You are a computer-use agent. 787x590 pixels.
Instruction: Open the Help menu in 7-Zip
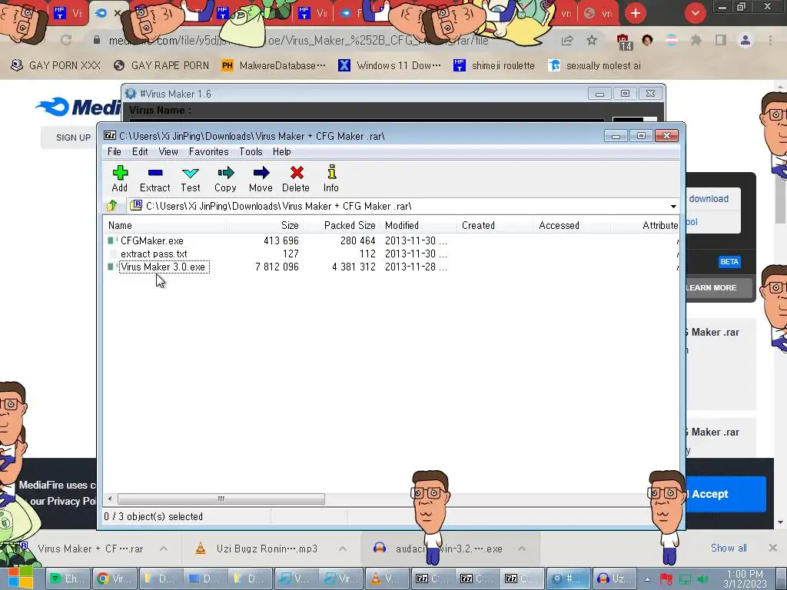click(282, 151)
